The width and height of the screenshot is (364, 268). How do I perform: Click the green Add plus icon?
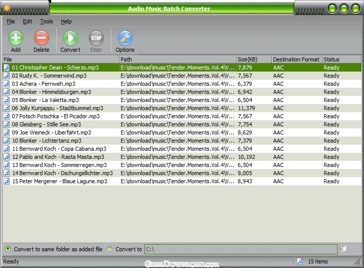[16, 38]
